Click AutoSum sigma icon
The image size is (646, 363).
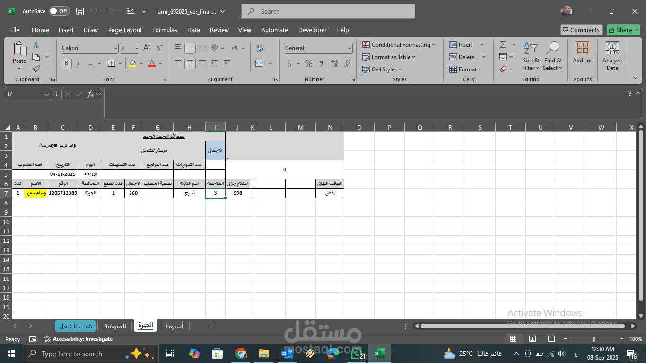click(503, 44)
